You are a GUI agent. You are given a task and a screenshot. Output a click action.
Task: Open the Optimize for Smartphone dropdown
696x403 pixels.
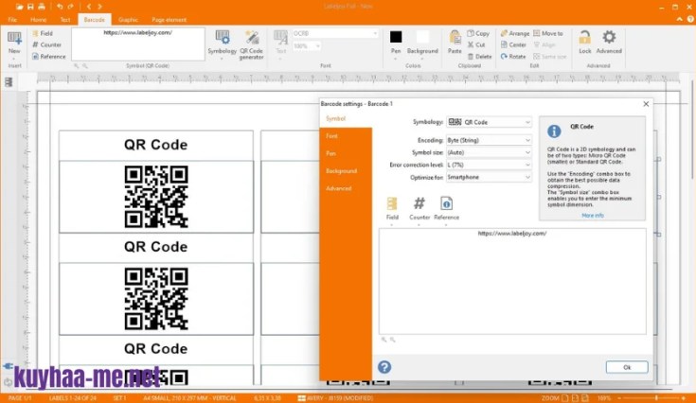[x=489, y=177]
